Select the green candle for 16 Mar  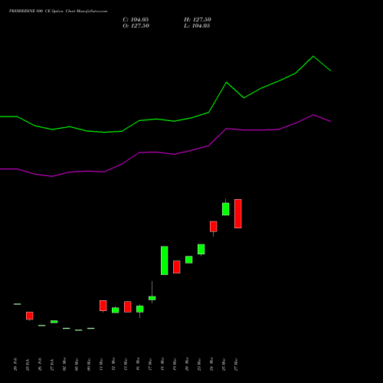coord(140,309)
